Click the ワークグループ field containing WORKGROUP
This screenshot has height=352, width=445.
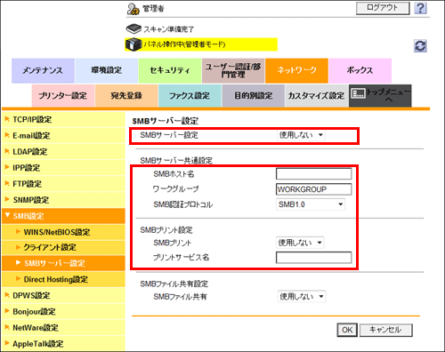314,189
